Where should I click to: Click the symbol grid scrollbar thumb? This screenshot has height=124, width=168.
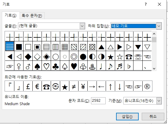[x=154, y=40]
